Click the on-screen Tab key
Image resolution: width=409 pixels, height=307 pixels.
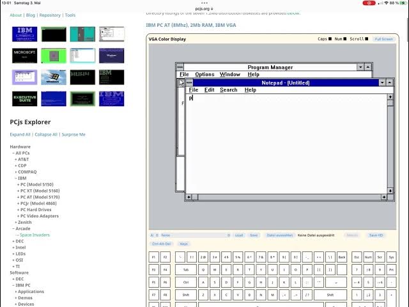point(186,270)
